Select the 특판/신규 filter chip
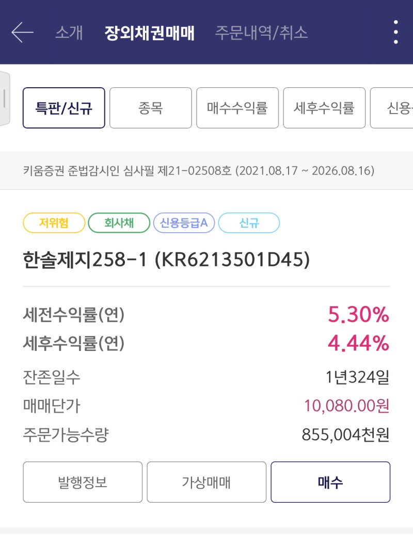This screenshot has width=413, height=543. [x=63, y=108]
